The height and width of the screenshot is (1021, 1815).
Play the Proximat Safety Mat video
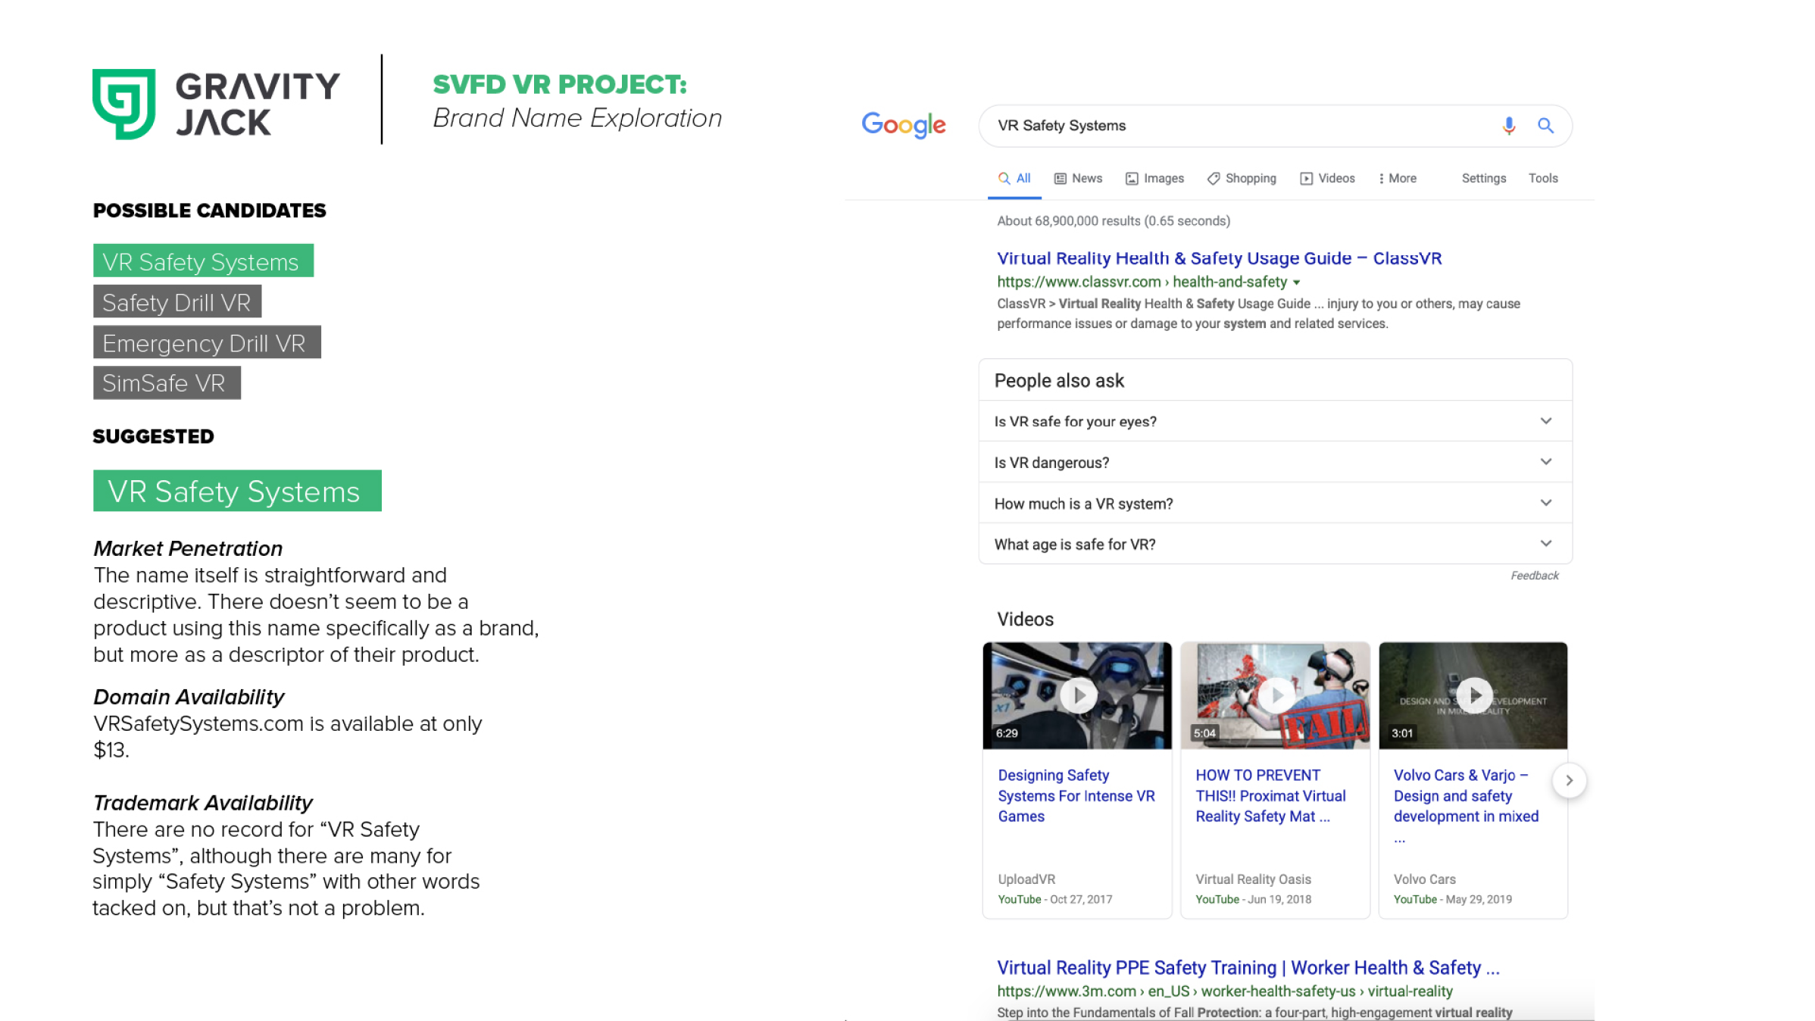1276,695
